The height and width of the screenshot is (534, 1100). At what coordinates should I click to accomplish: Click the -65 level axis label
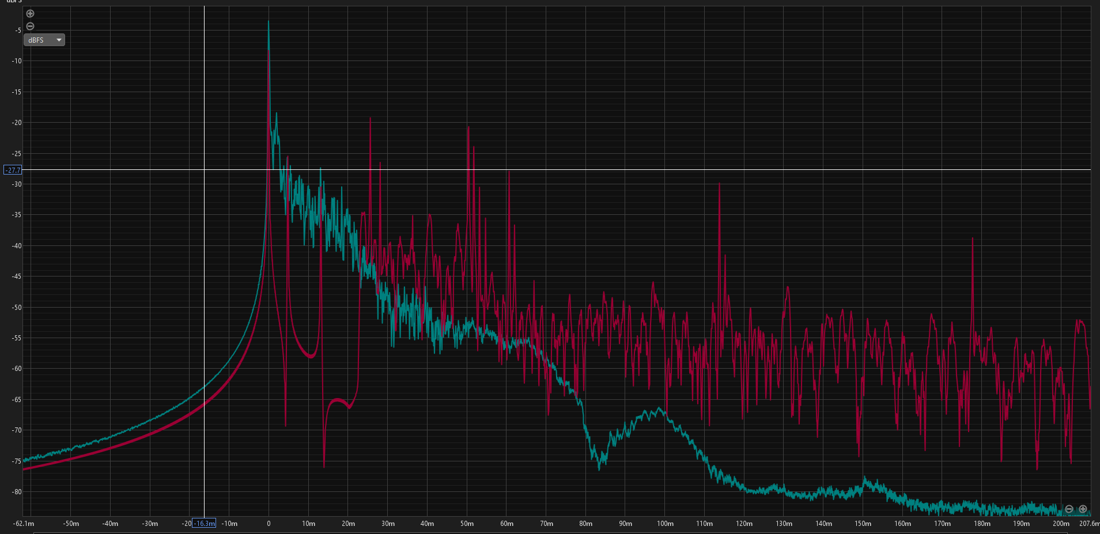(x=16, y=399)
